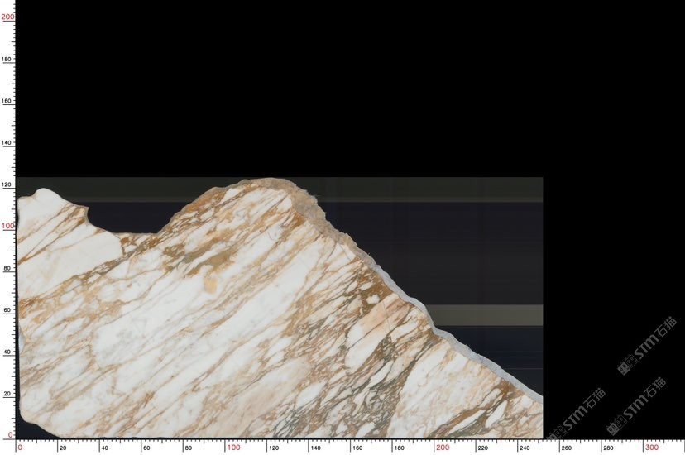Click the 240 mark on horizontal ruler
Viewport: 685px width, 455px height.
click(x=524, y=448)
